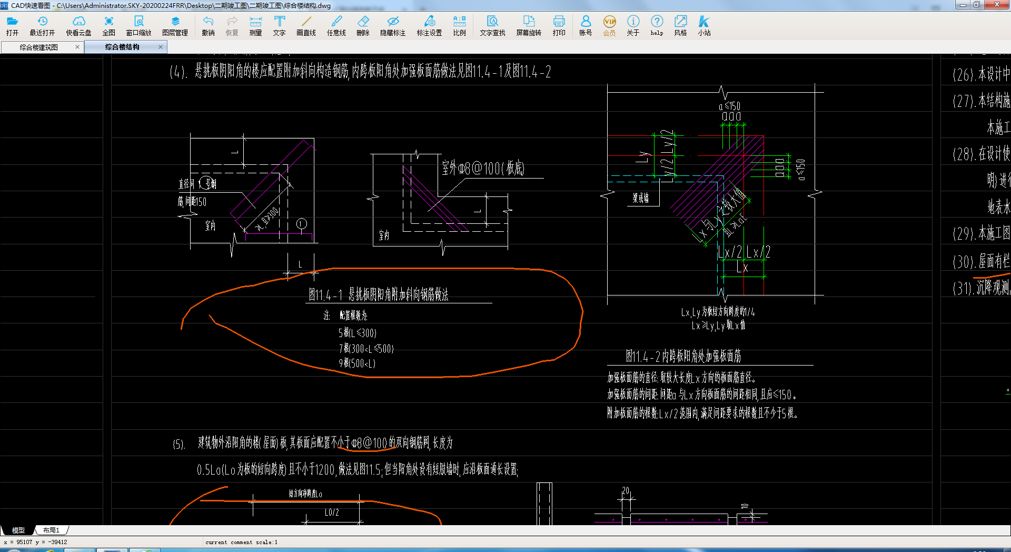Open the Recent files (最近打开) list
This screenshot has width=1011, height=552.
[x=42, y=25]
